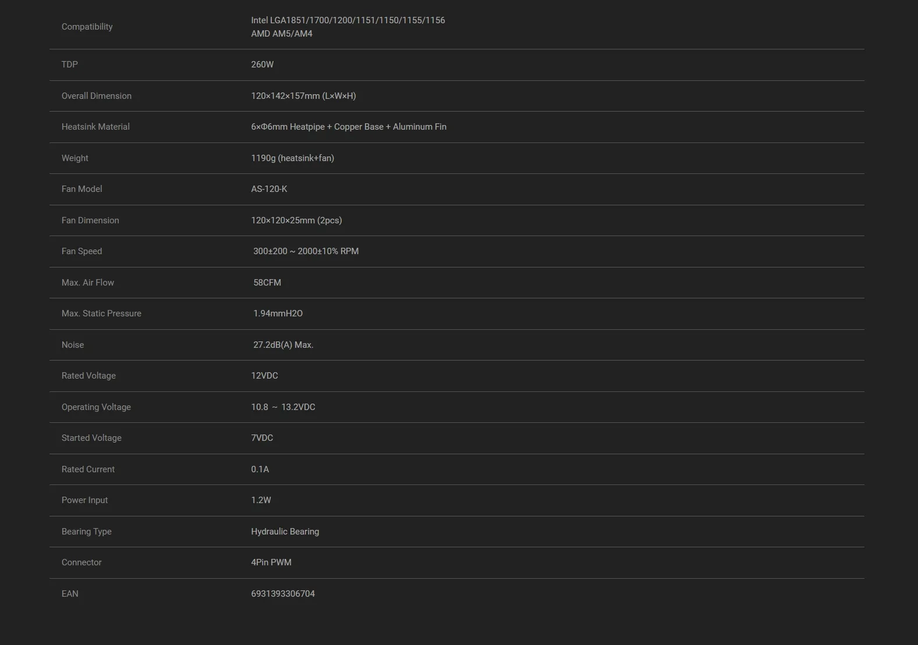This screenshot has width=918, height=645.
Task: Click the 4Pin PWM connector value
Action: [x=271, y=562]
